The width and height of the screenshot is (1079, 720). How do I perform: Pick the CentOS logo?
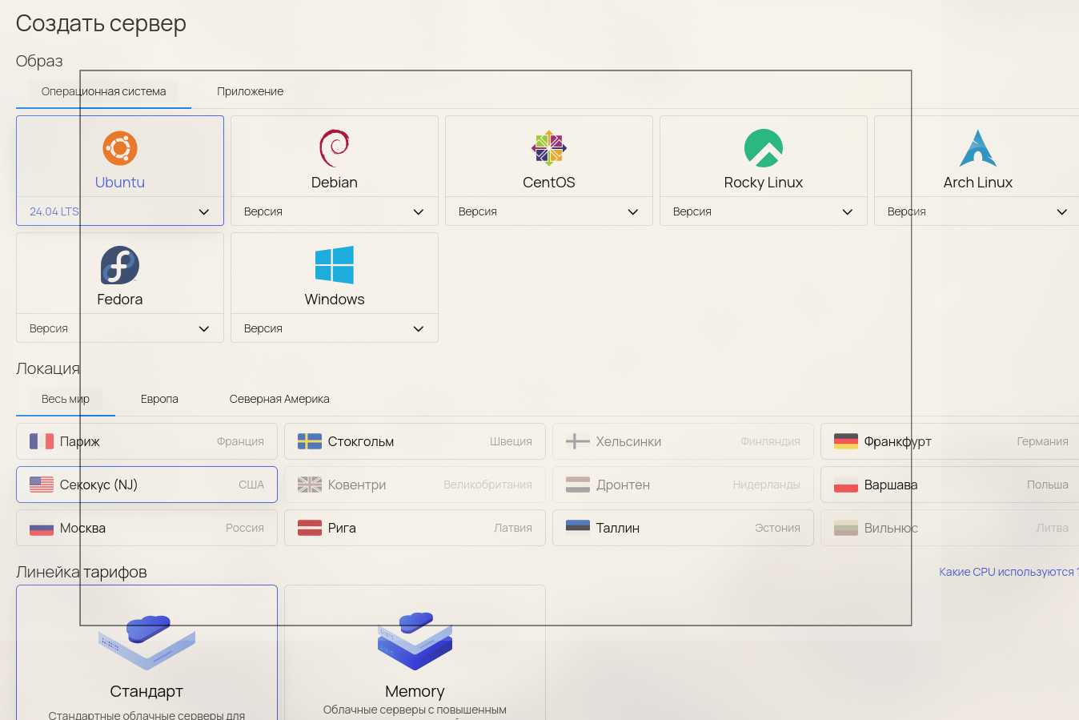click(549, 148)
